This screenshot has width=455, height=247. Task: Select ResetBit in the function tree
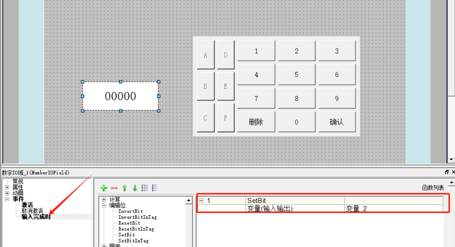pyautogui.click(x=129, y=223)
